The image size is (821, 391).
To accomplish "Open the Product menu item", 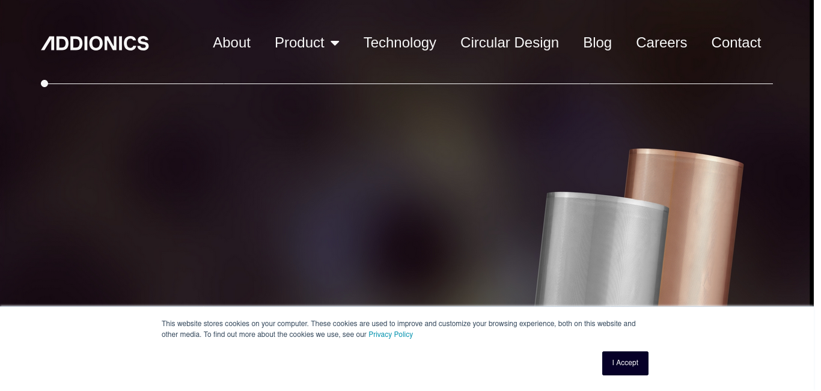I will 299,43.
